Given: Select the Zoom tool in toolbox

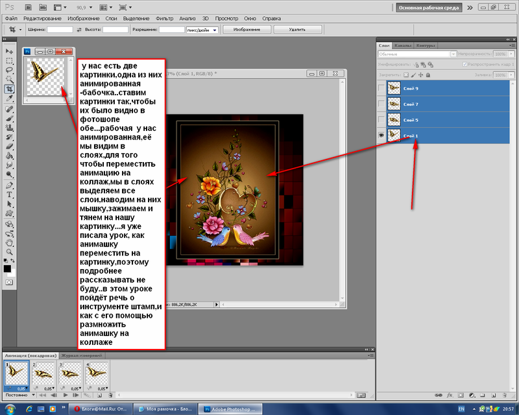Looking at the screenshot, I should pos(9,252).
